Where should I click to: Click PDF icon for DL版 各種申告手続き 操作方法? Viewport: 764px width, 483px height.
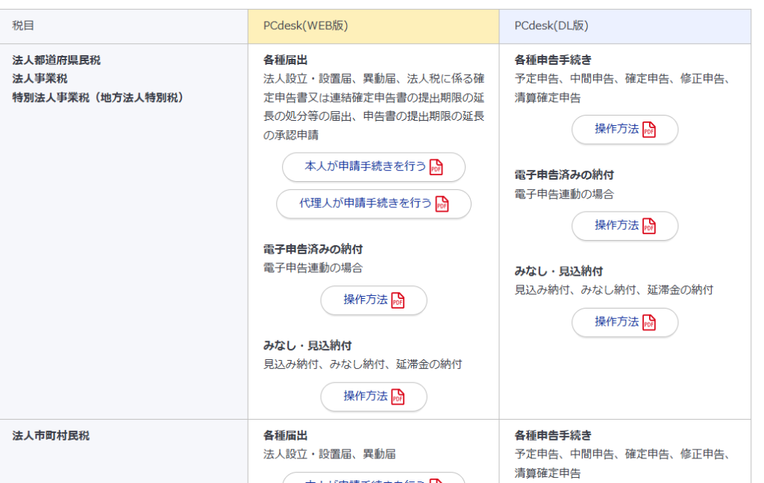[x=648, y=130]
